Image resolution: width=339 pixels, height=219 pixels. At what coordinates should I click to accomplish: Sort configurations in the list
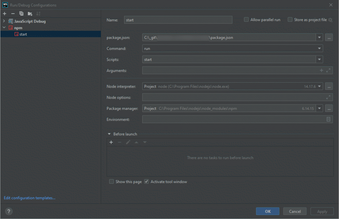point(38,14)
